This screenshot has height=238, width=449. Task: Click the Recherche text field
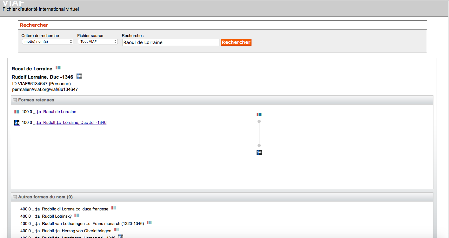point(171,42)
